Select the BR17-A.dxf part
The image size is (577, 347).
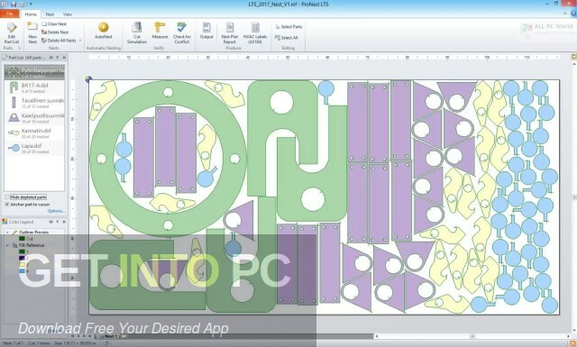pos(34,88)
